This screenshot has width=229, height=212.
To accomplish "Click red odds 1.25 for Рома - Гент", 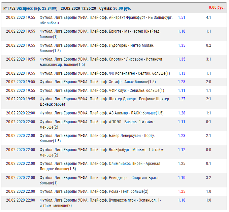I will tap(182, 191).
